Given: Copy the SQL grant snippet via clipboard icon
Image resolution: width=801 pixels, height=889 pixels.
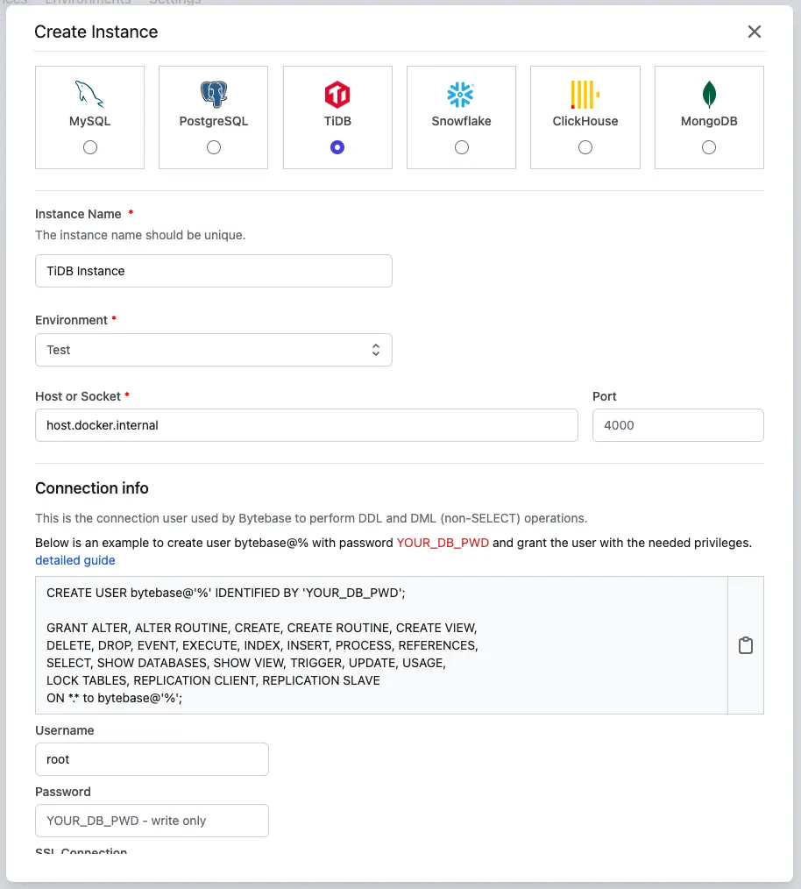Looking at the screenshot, I should 746,645.
